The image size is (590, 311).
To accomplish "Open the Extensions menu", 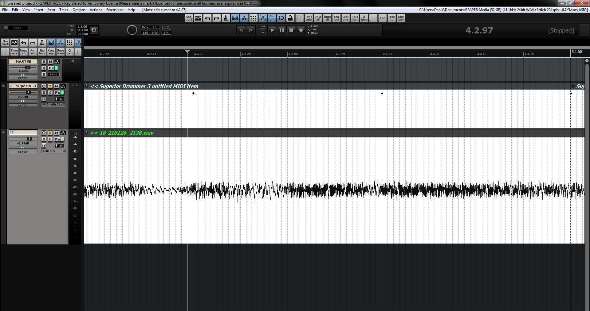I will (115, 10).
